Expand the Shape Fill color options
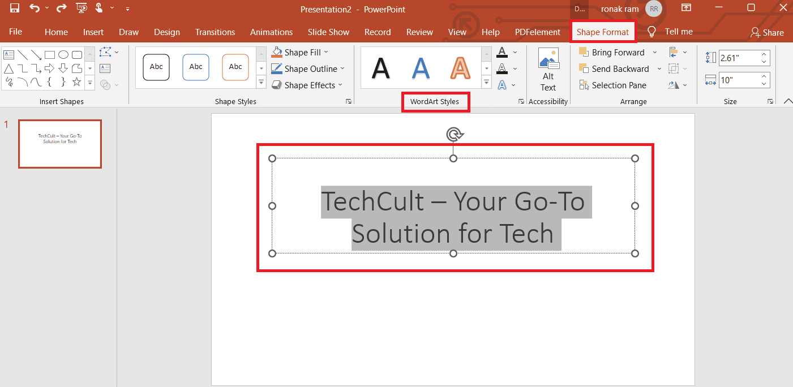 (x=324, y=52)
